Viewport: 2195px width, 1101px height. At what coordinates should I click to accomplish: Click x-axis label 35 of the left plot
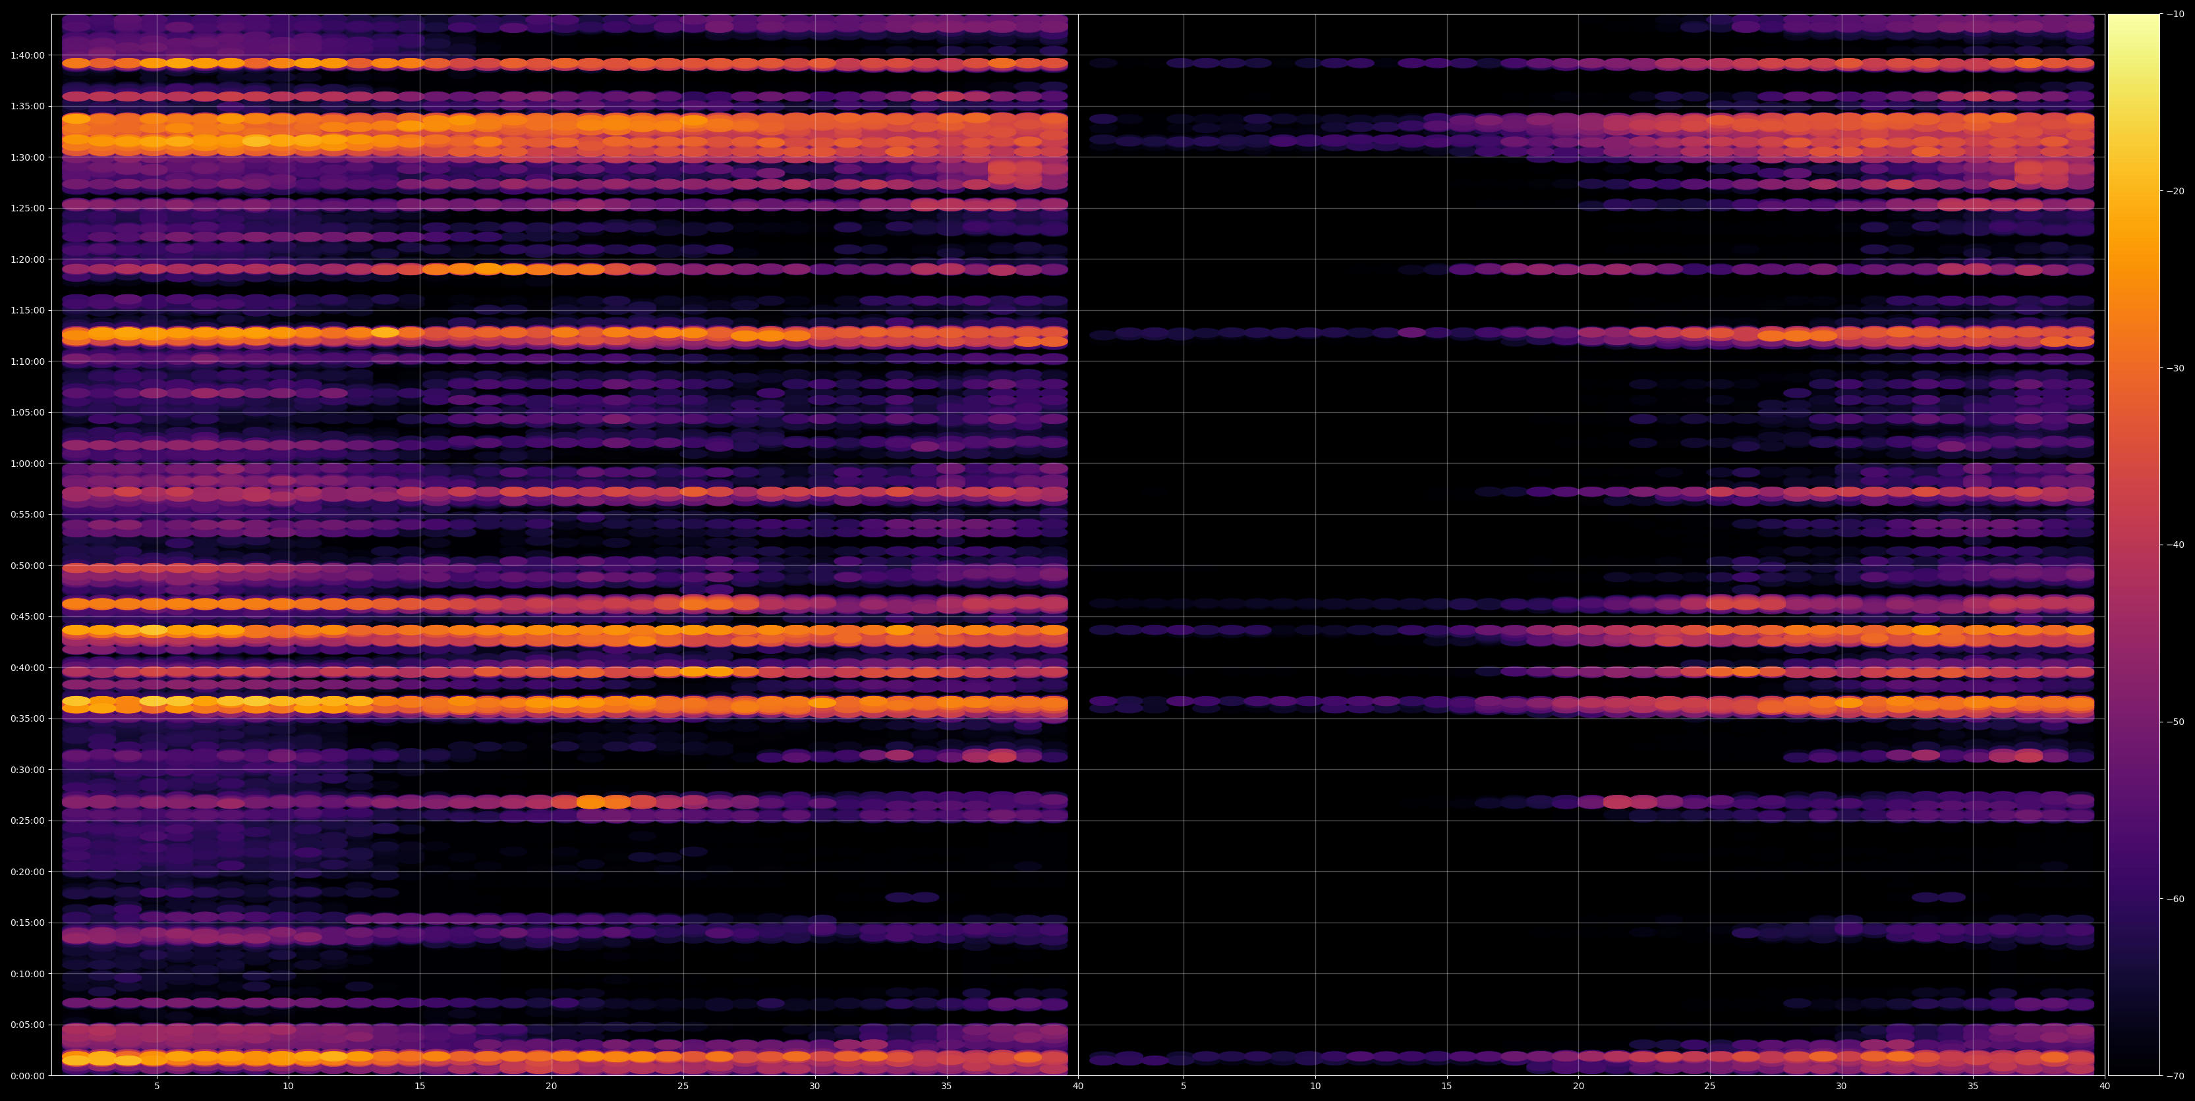click(x=947, y=1087)
